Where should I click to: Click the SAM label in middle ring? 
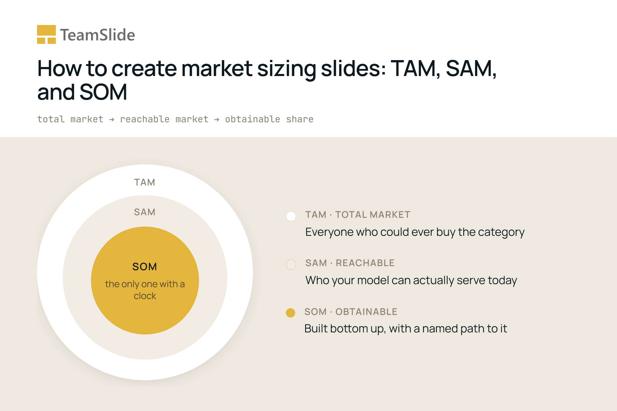point(145,212)
